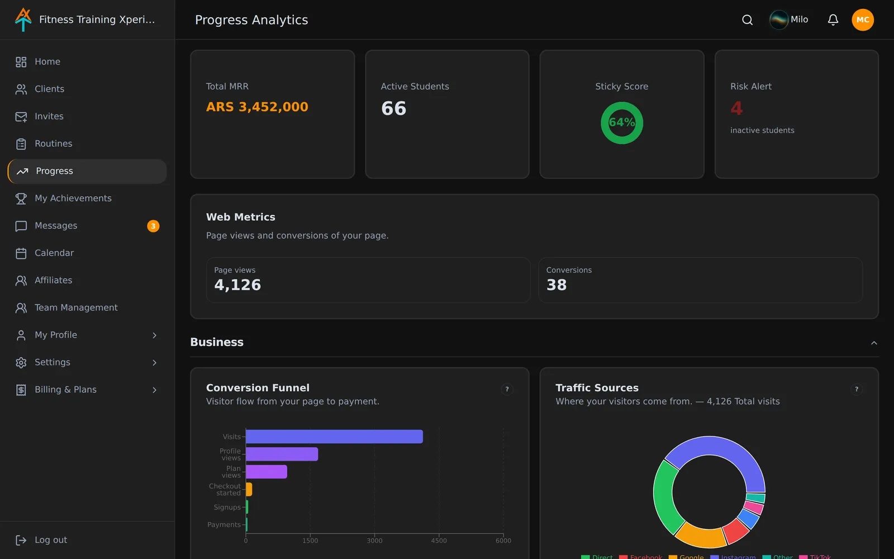Open Invites via the envelope icon
The width and height of the screenshot is (894, 559).
click(21, 117)
